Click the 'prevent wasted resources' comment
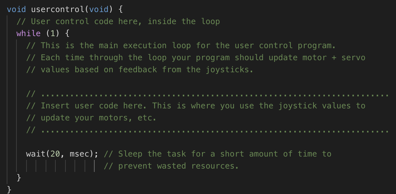The image size is (396, 194). pyautogui.click(x=171, y=166)
